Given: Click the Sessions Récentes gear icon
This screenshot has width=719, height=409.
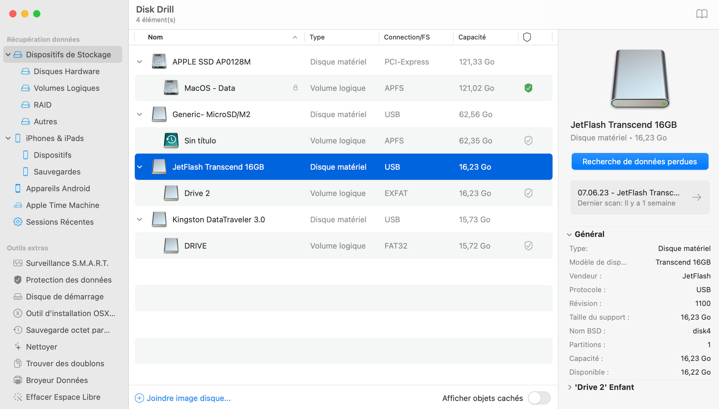Looking at the screenshot, I should [x=18, y=222].
